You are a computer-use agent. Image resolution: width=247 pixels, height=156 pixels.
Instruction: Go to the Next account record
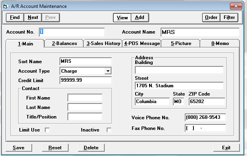pos(33,17)
